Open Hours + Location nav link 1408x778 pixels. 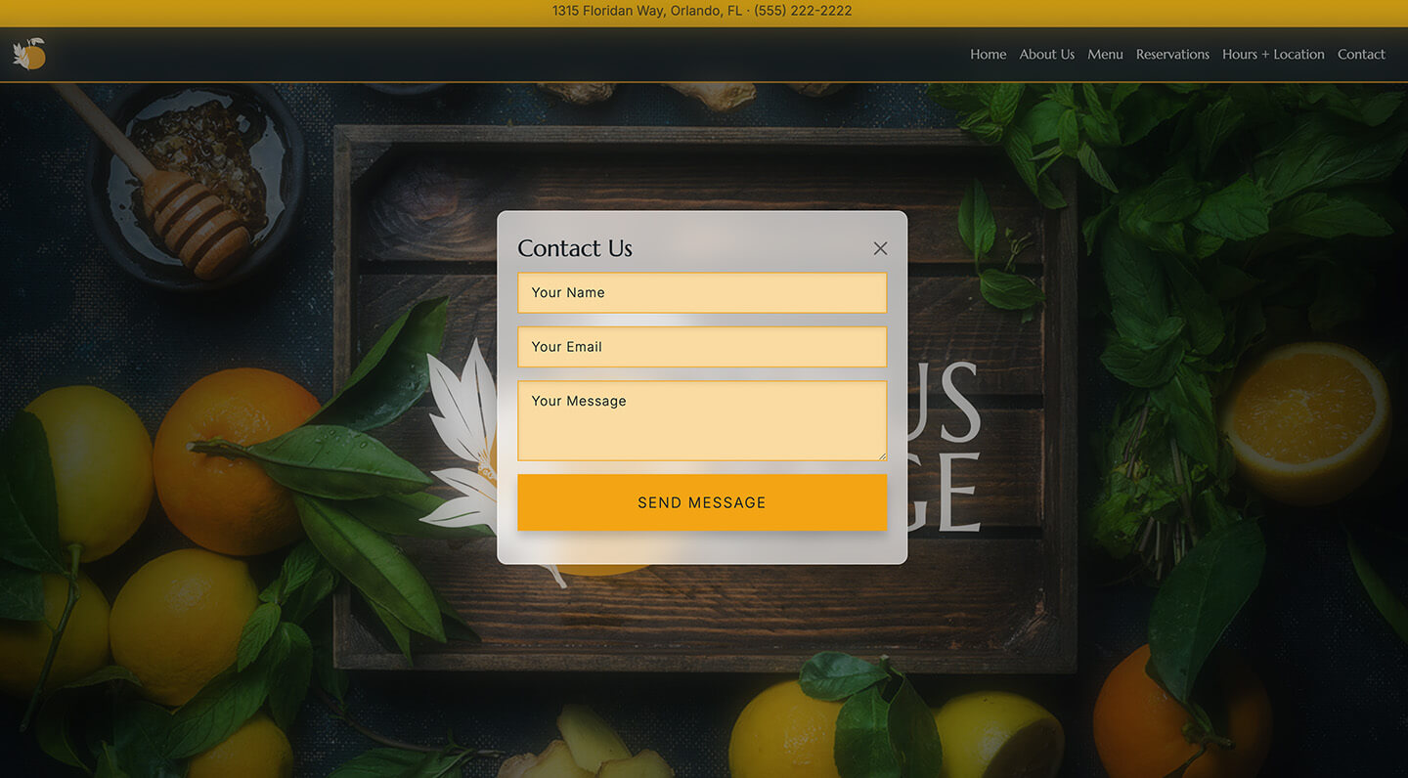tap(1273, 54)
